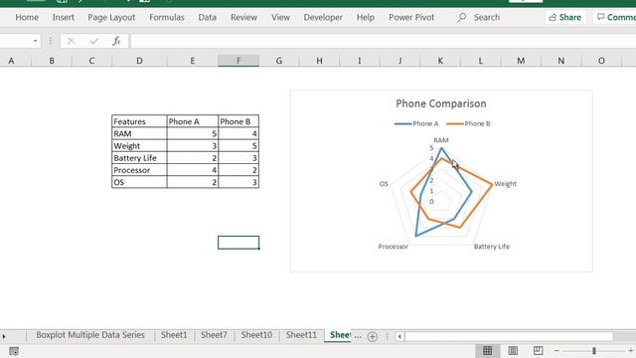Click into the formula bar input
This screenshot has width=636, height=358.
pyautogui.click(x=383, y=41)
